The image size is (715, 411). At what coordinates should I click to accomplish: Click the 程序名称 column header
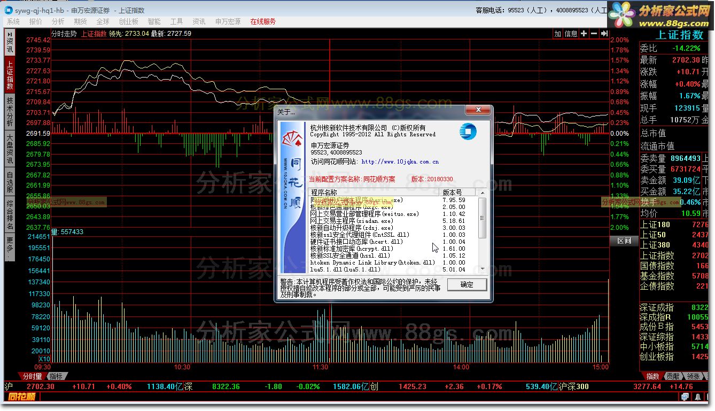pyautogui.click(x=374, y=192)
